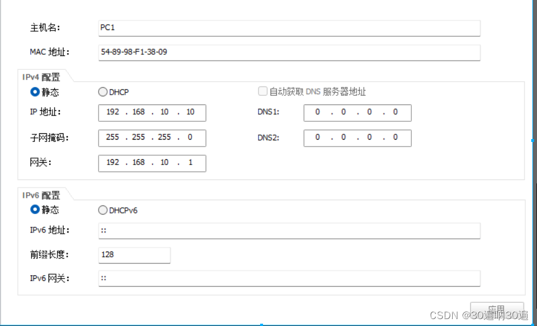Select the DHCPv6 radio button
Screen dimensions: 537x326
103,210
